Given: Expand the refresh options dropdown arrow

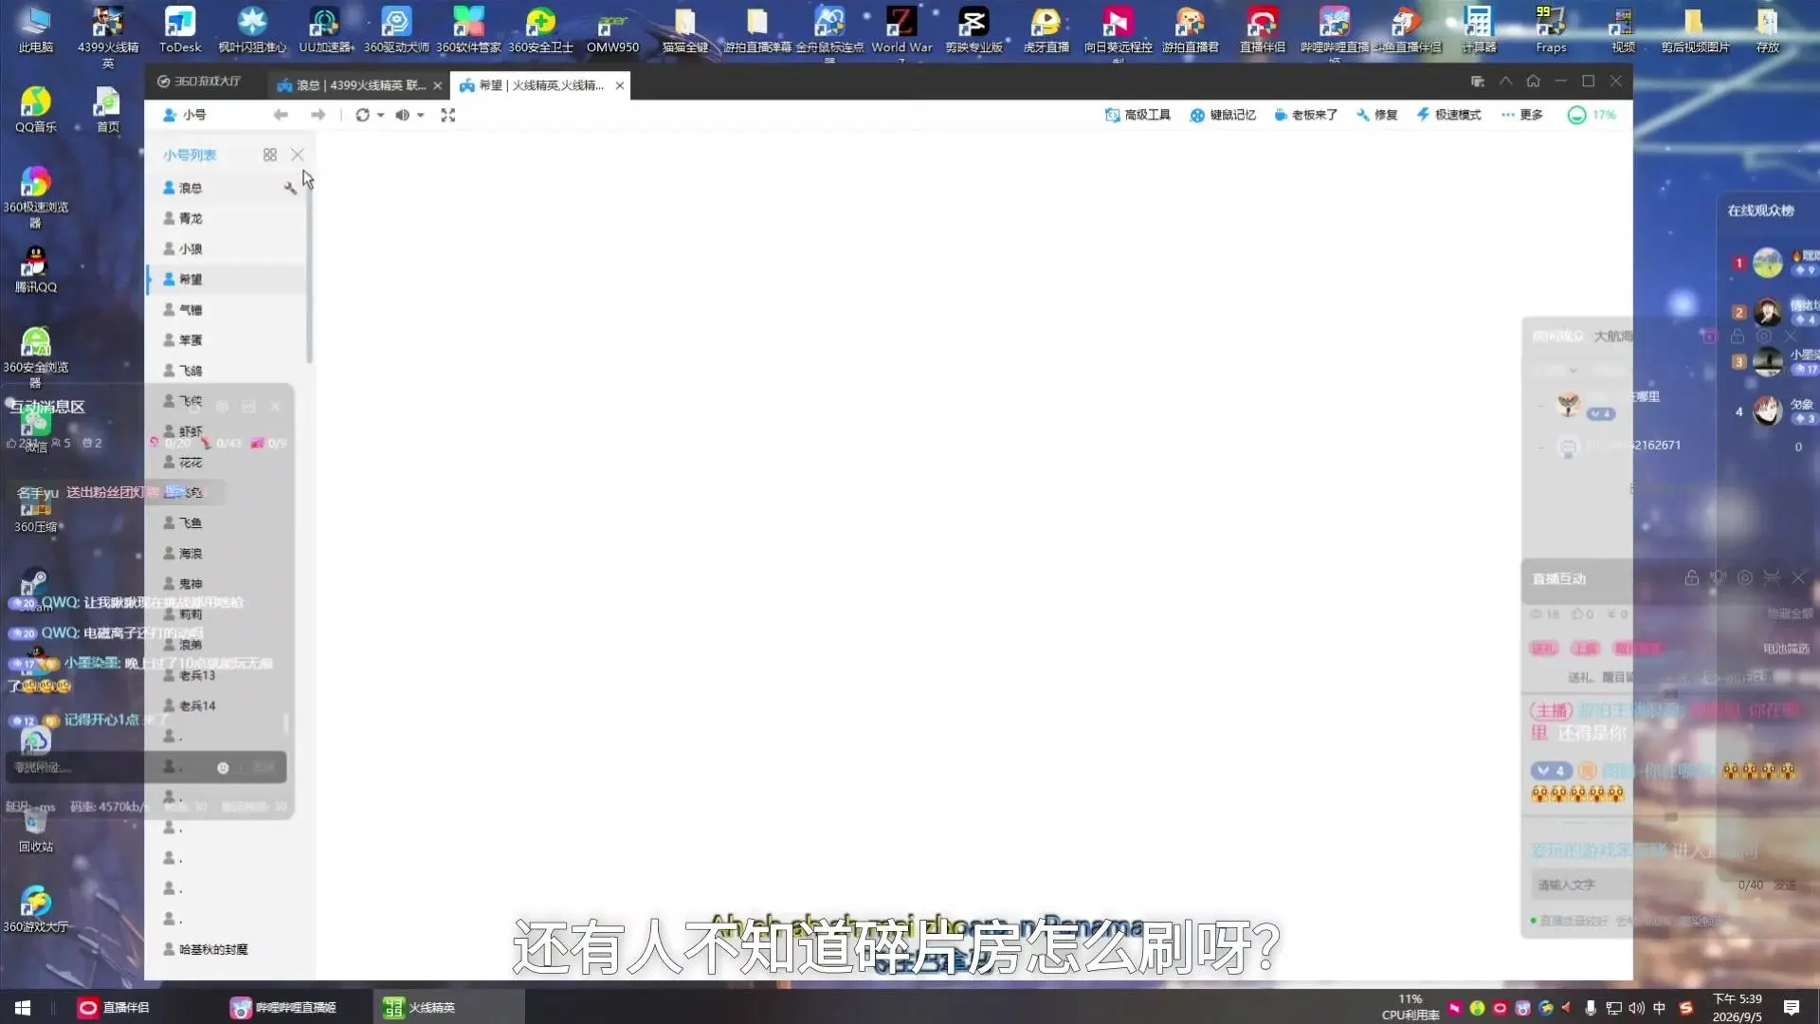Looking at the screenshot, I should pyautogui.click(x=380, y=115).
